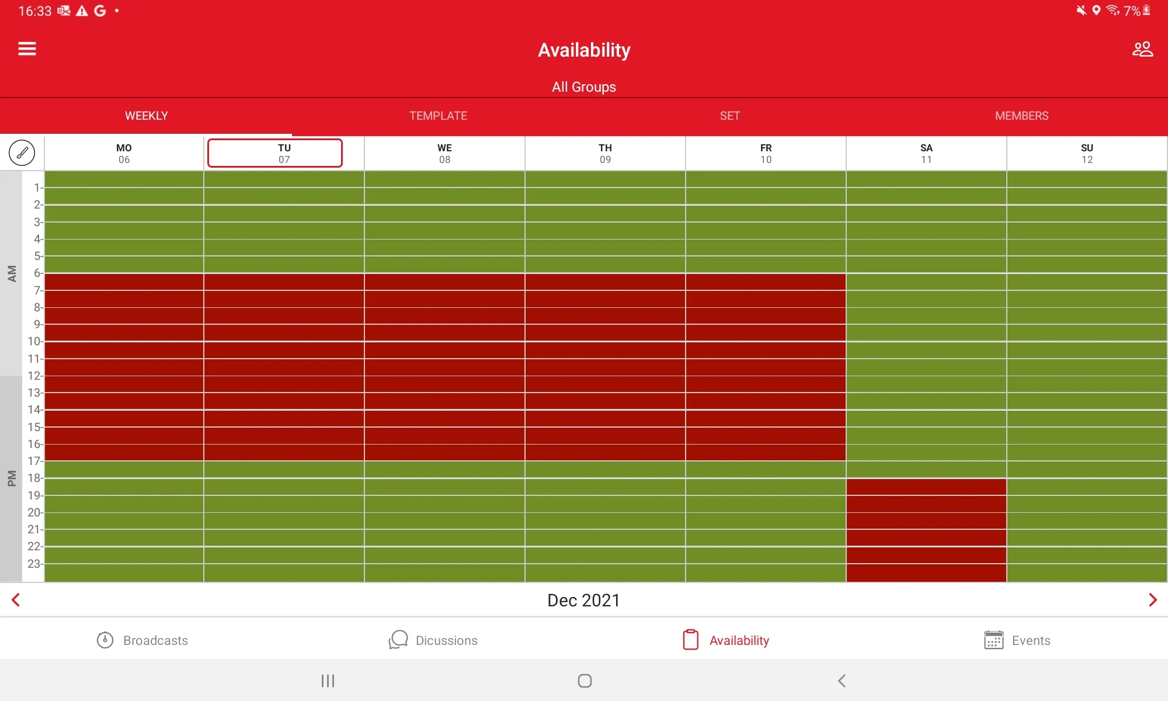1168x701 pixels.
Task: Open Android recent apps button
Action: click(328, 681)
